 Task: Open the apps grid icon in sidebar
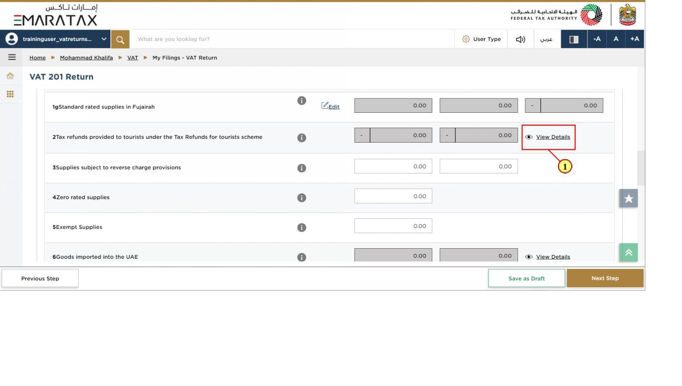point(10,94)
